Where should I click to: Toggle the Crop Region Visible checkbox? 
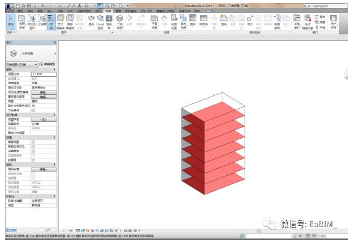33,147
